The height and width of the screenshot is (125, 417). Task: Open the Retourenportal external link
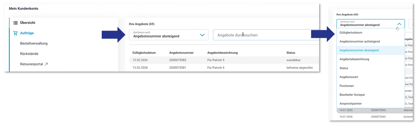34,64
